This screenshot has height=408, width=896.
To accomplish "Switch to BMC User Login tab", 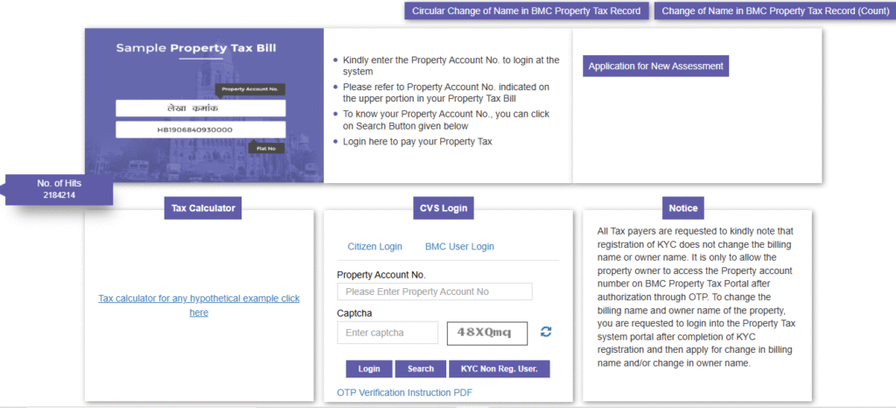I will coord(459,246).
